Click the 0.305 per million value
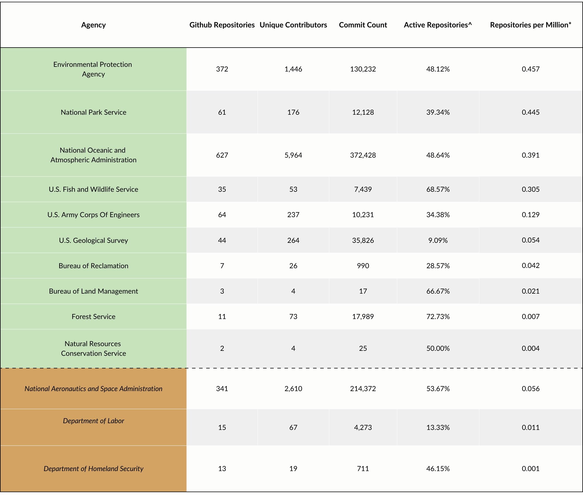The width and height of the screenshot is (583, 495). 531,189
